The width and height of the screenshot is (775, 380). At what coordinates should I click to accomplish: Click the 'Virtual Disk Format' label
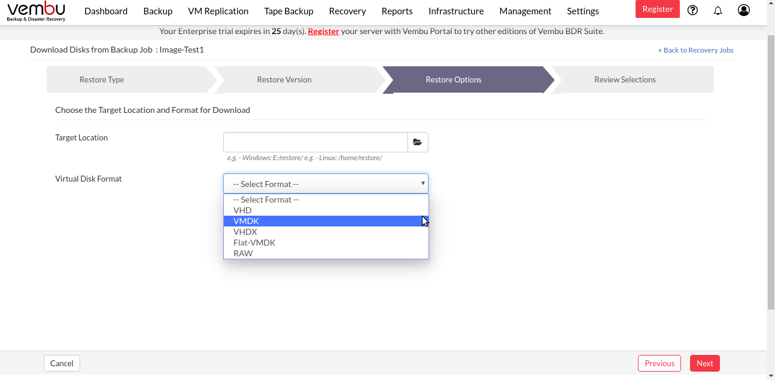[x=89, y=179]
